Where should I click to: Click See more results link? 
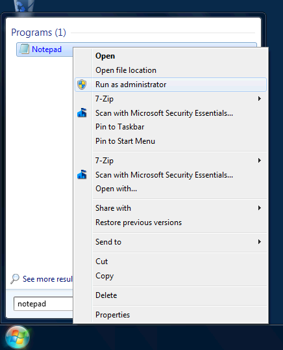pos(47,279)
